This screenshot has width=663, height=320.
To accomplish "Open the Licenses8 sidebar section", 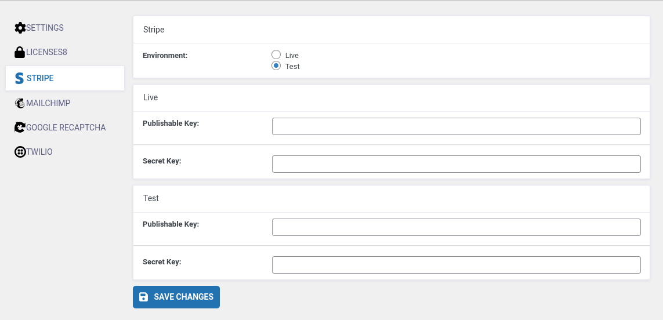I will pyautogui.click(x=46, y=52).
